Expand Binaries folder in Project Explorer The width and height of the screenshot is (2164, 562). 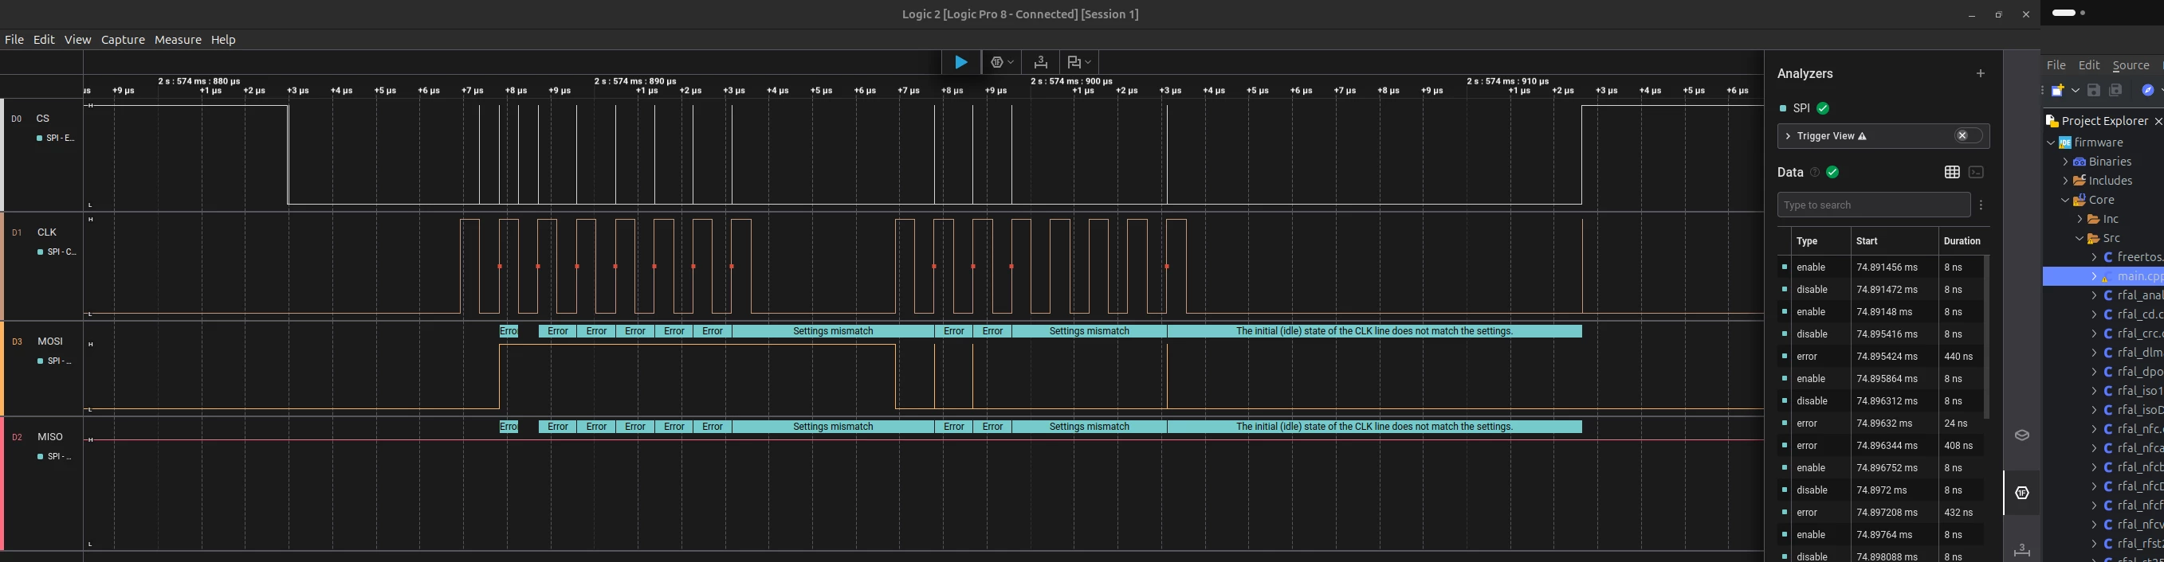coord(2065,162)
